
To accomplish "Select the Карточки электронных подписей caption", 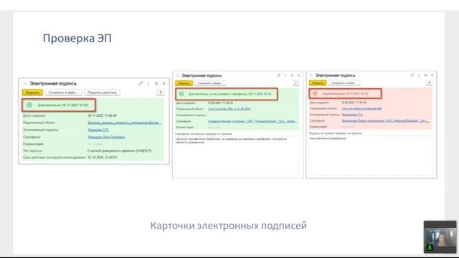I will click(x=229, y=226).
